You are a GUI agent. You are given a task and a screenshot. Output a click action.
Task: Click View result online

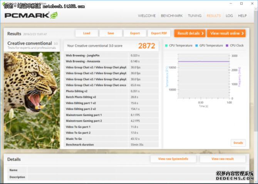point(226,33)
